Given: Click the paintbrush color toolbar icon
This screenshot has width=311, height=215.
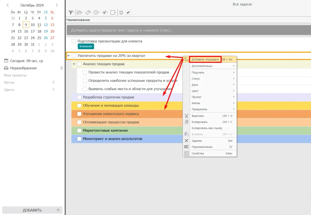Looking at the screenshot, I should coord(104,12).
